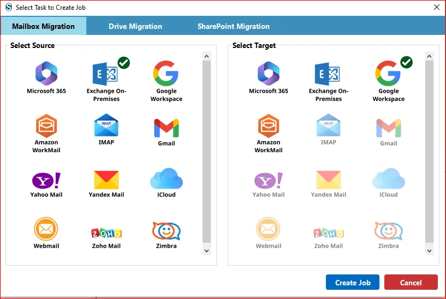Close the Select Task dialog window
Image resolution: width=446 pixels, height=299 pixels.
(437, 7)
